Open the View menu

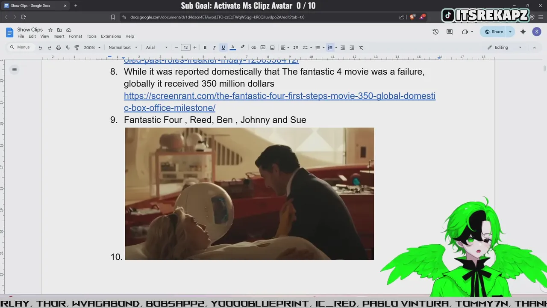click(44, 36)
